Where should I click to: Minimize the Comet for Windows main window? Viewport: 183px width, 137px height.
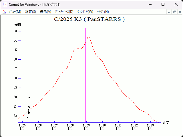[150, 4]
